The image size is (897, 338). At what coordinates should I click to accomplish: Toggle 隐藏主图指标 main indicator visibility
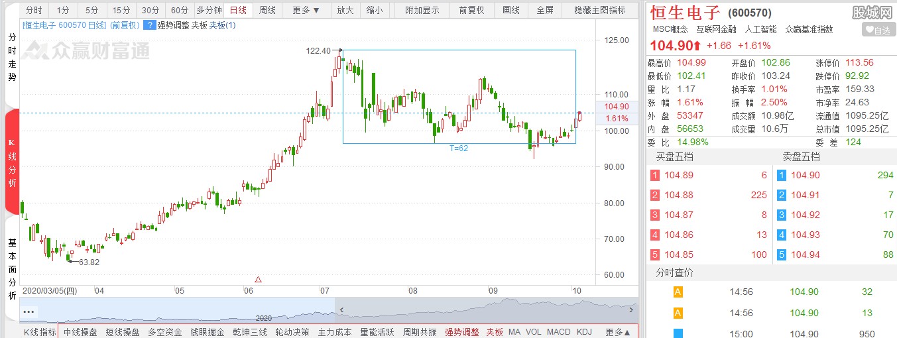pyautogui.click(x=600, y=10)
